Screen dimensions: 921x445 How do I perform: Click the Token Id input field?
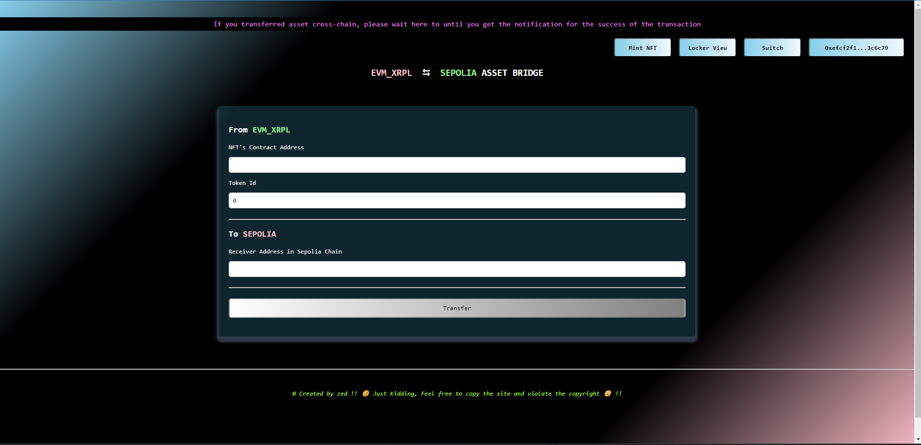tap(457, 200)
